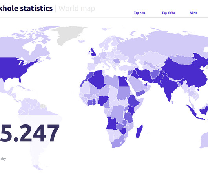Viewport: 208px width, 174px height.
Task: Switch to the Top delta tab
Action: (168, 13)
